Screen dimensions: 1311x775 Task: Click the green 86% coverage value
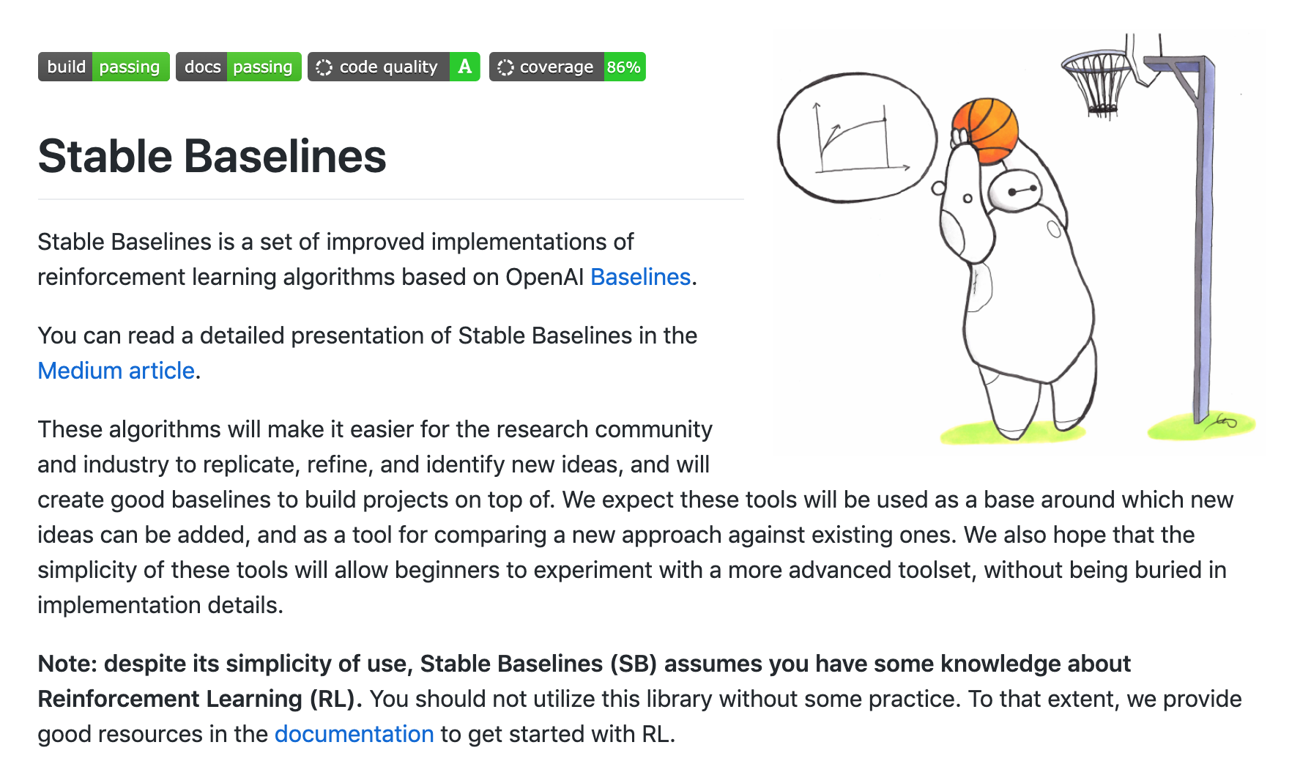click(624, 67)
